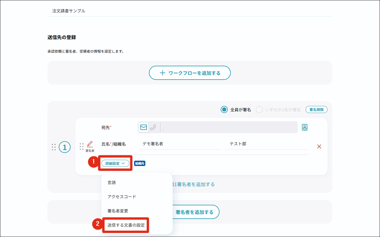Grab the outer drag handle beside step 1
380x237 pixels.
pyautogui.click(x=54, y=147)
